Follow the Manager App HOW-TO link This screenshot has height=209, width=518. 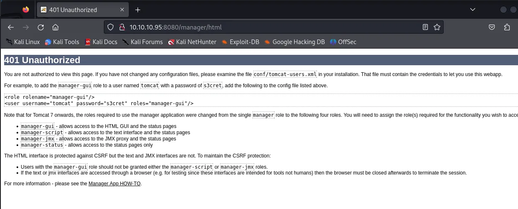115,183
